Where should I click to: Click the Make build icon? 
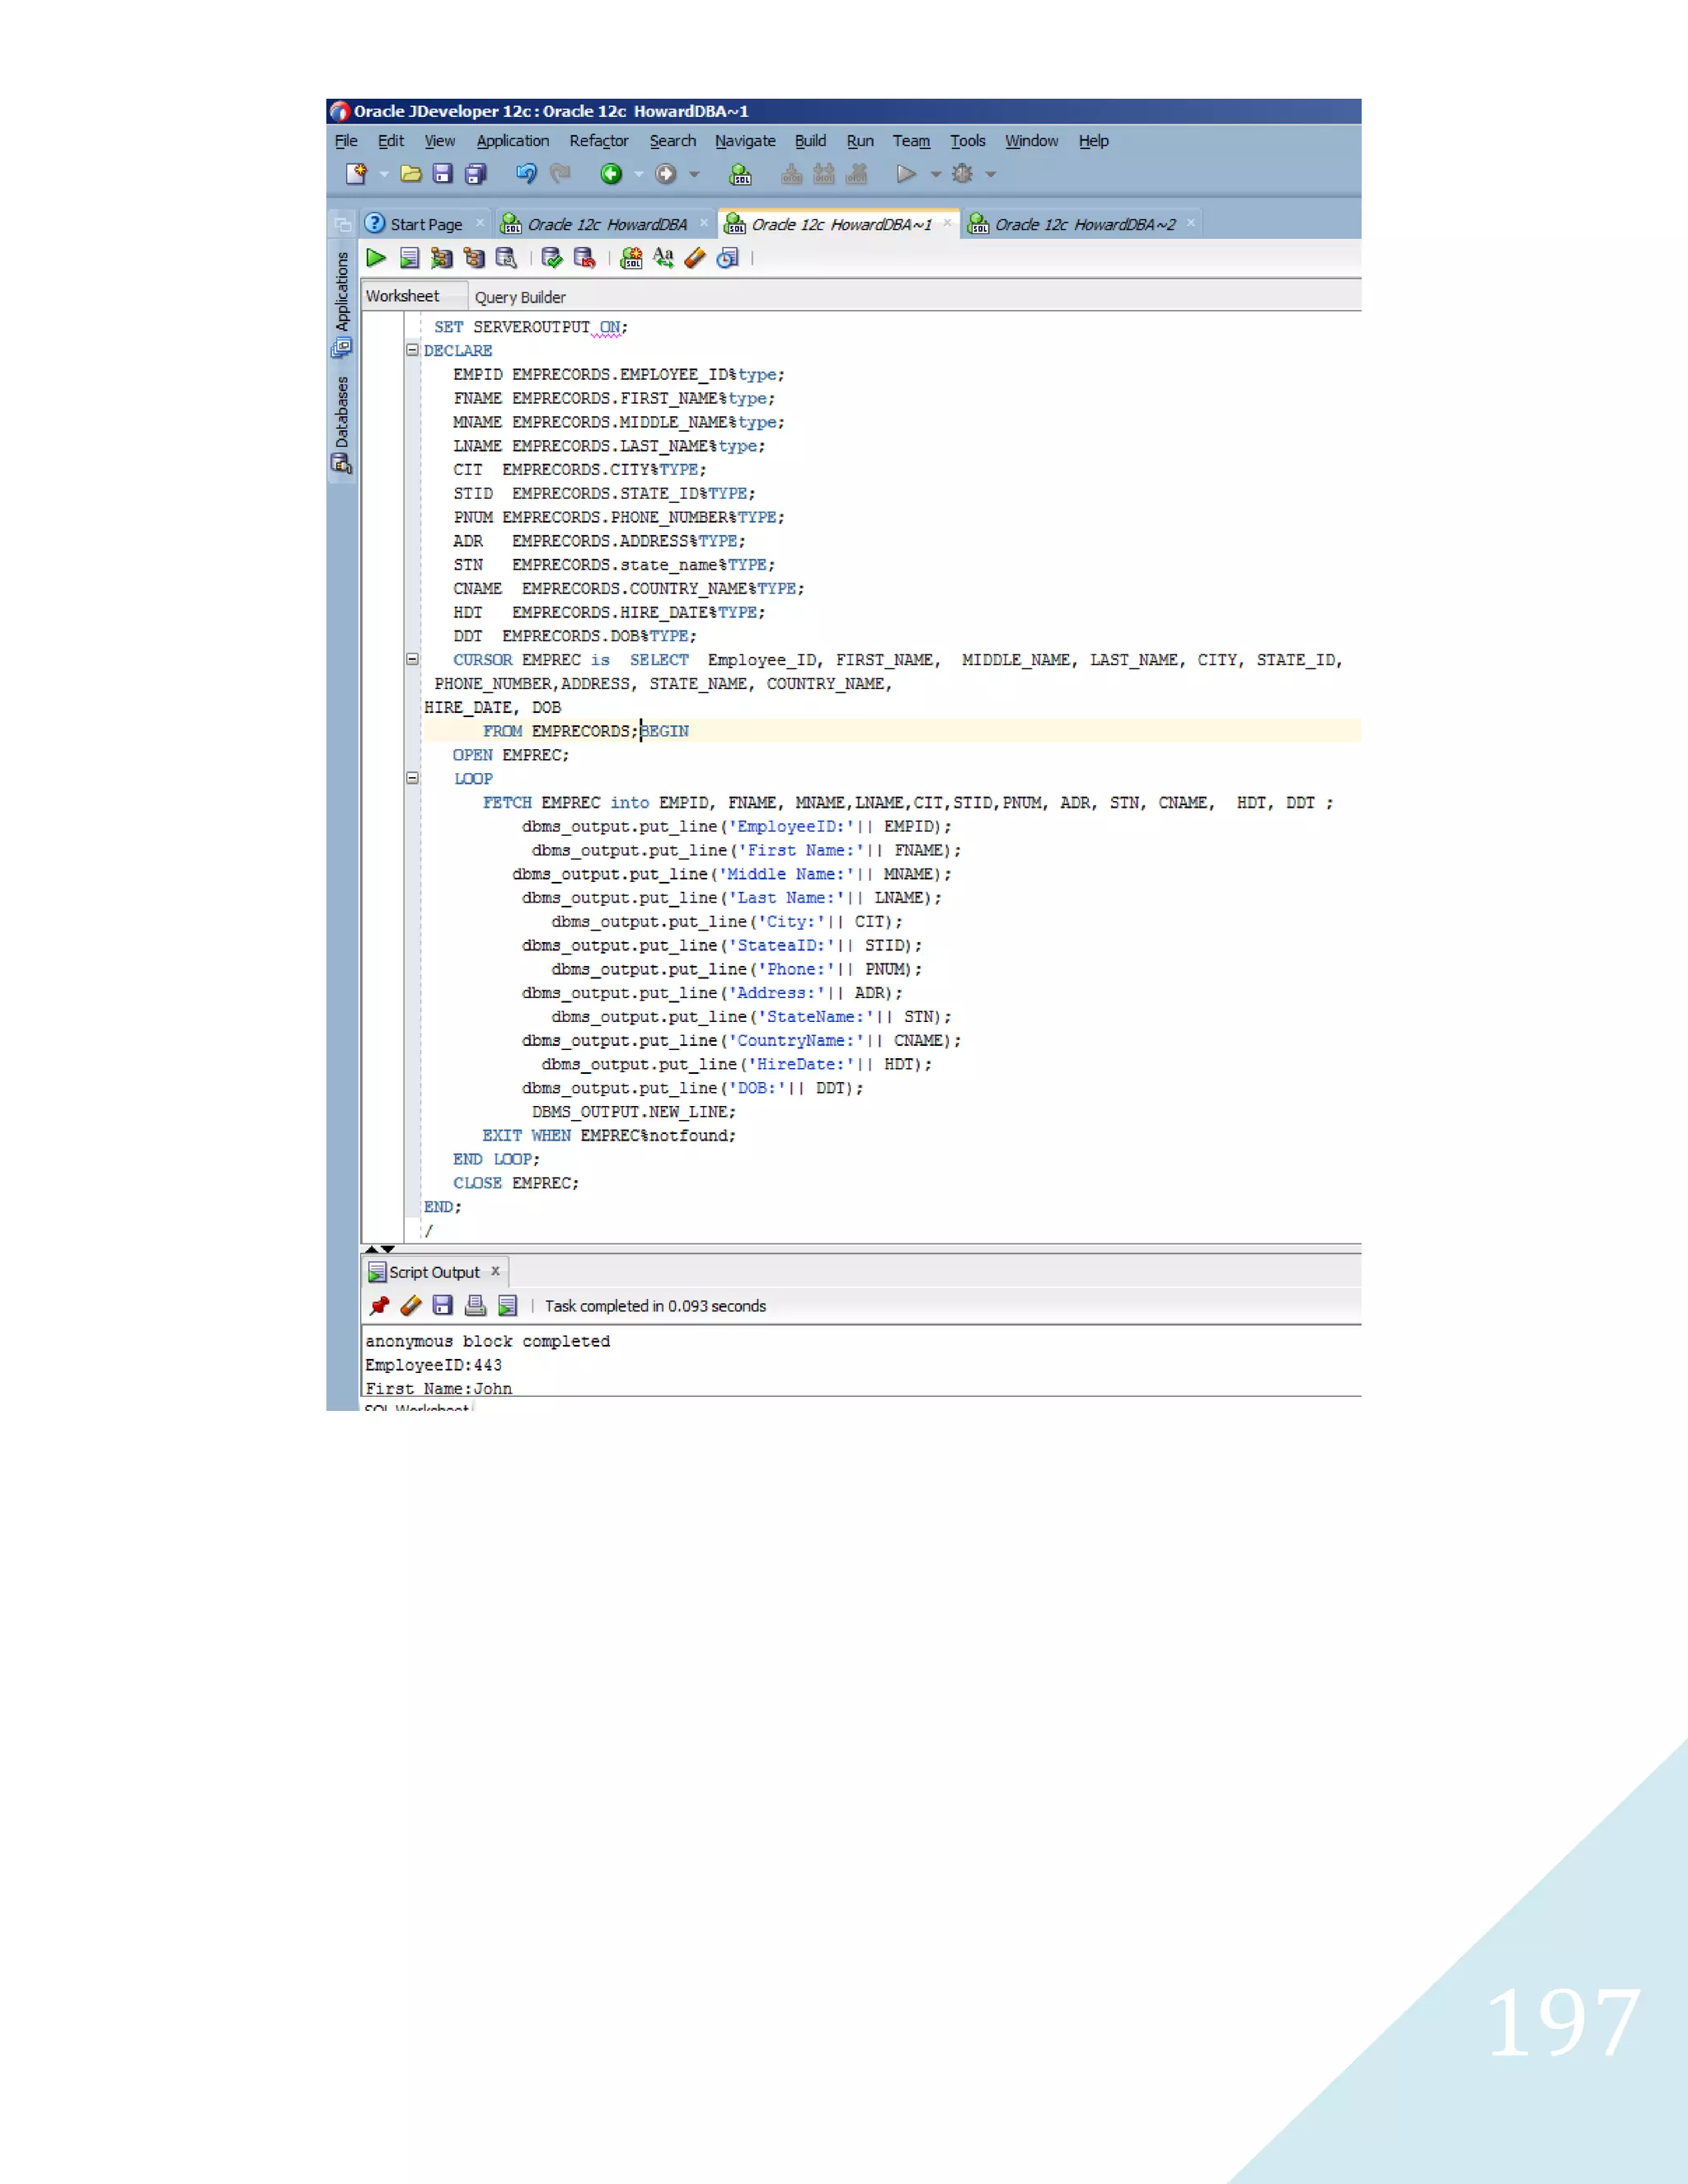click(x=791, y=174)
